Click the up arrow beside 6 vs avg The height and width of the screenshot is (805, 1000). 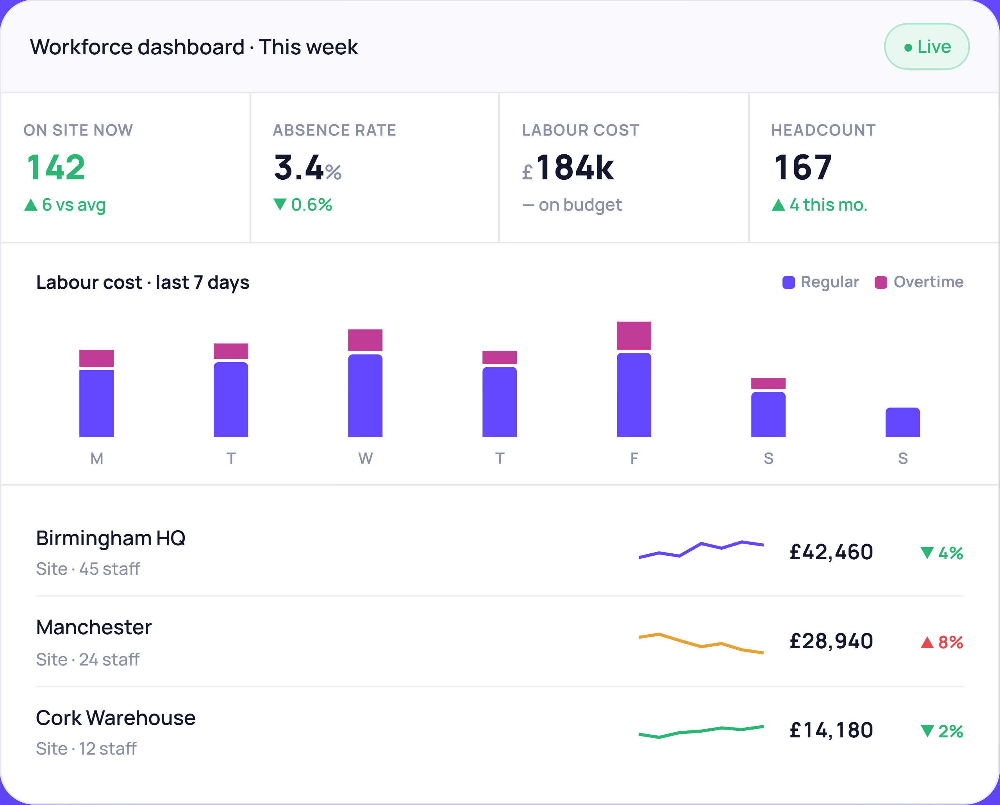point(30,205)
